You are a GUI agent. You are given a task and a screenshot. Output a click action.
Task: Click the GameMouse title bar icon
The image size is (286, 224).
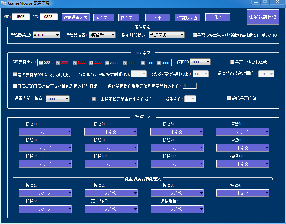(x=3, y=3)
